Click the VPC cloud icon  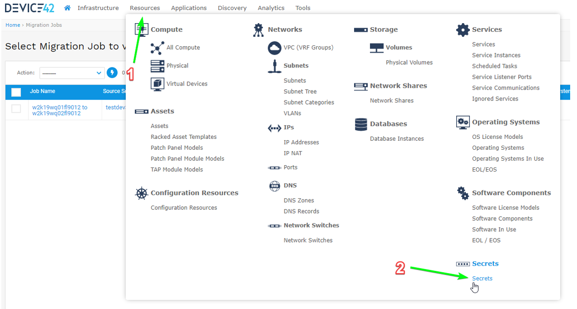pos(274,48)
